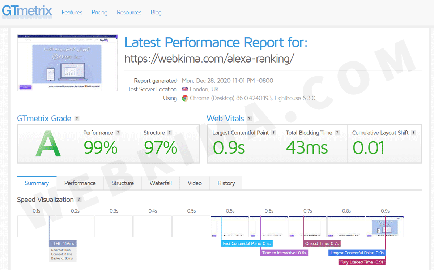Go to the Pricing page
Image resolution: width=434 pixels, height=270 pixels.
[x=99, y=12]
